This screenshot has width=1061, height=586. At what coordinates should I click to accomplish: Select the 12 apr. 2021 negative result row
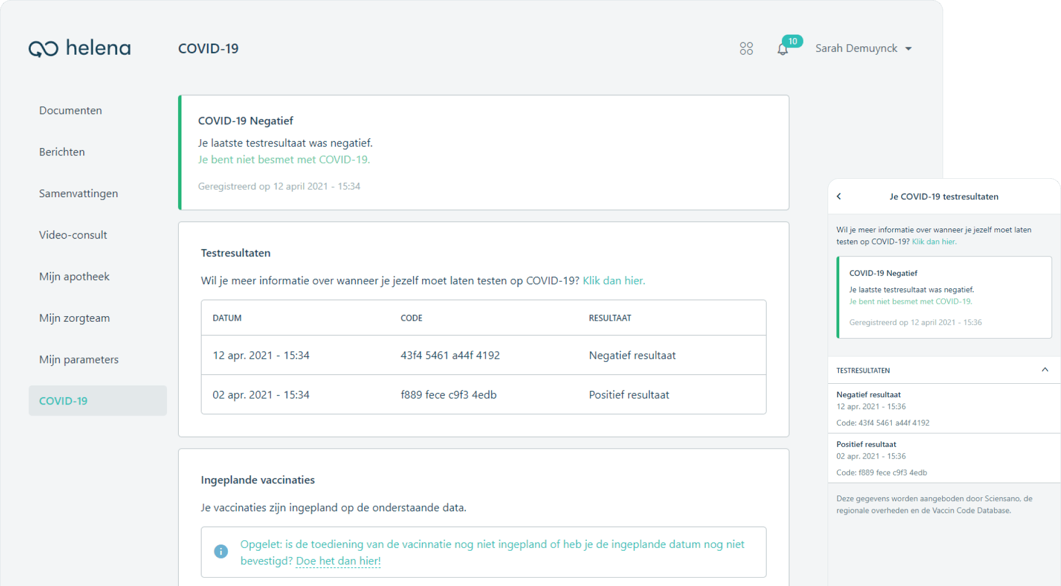(484, 355)
